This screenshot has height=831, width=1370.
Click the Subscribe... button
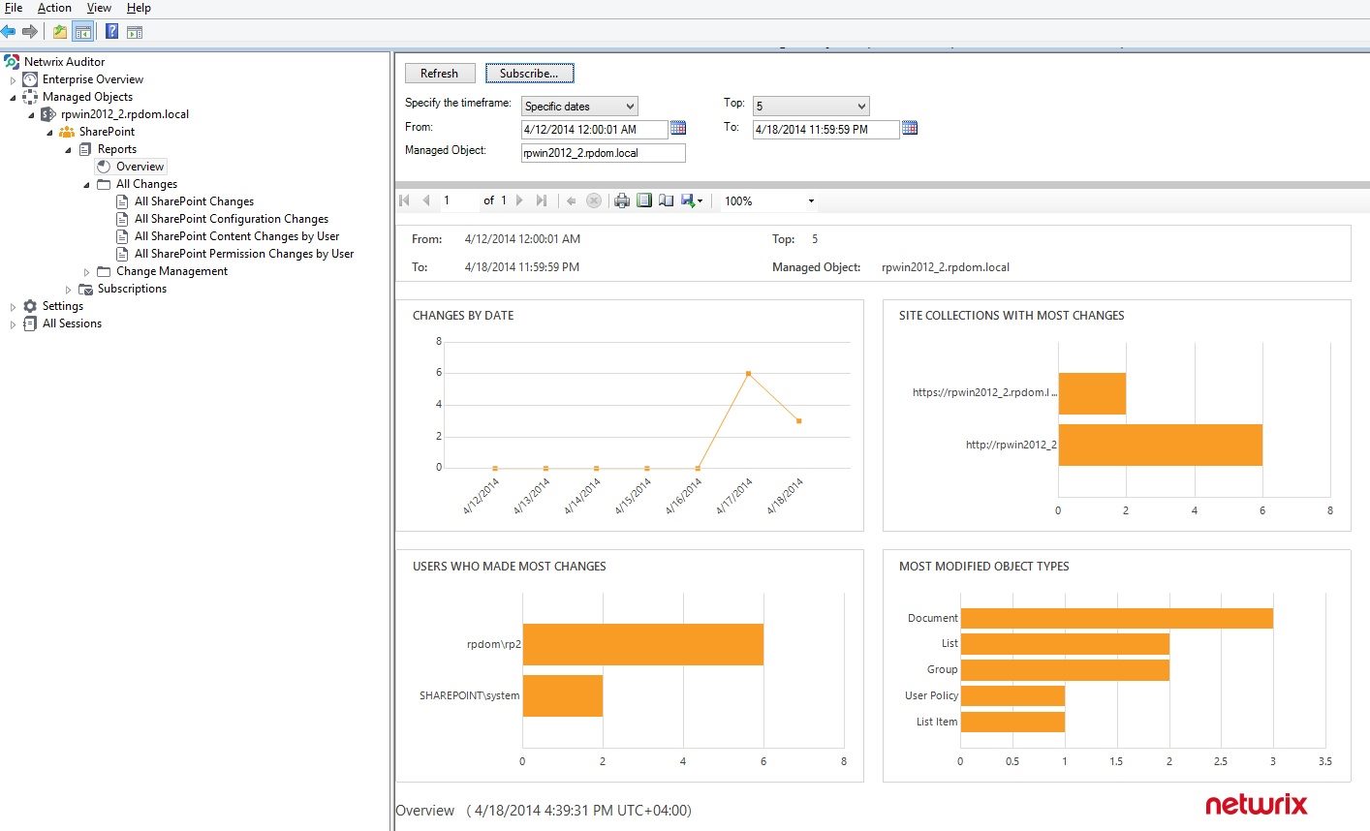(529, 73)
